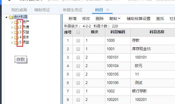The width and height of the screenshot is (175, 104).
Task: Switch to the 我的桌面 tab
Action: point(19,10)
